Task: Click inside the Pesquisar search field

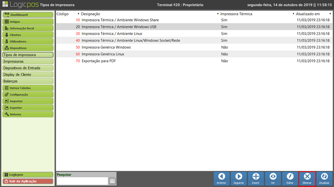Action: click(x=82, y=181)
